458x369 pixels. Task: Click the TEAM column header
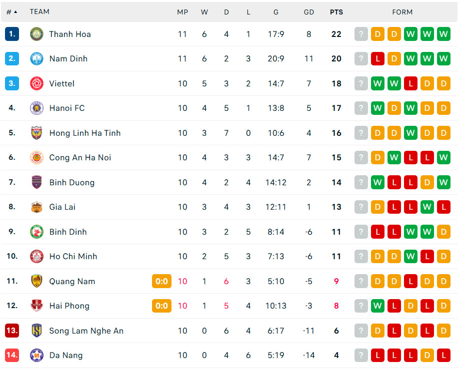[39, 11]
